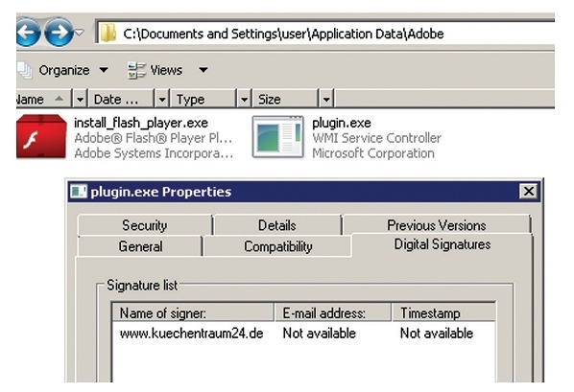Click the folder icon in address bar
This screenshot has height=392, width=574.
(108, 33)
